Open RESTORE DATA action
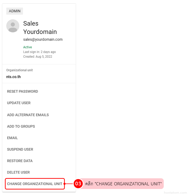188x195 pixels. (20, 161)
